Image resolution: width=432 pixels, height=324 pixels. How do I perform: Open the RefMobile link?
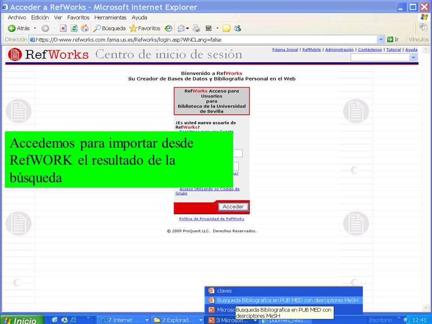(311, 49)
